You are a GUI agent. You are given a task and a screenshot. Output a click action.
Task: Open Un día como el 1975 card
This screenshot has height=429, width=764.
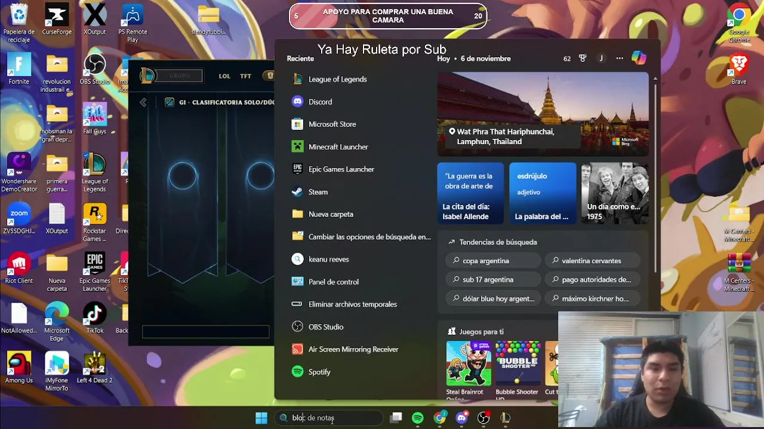(x=615, y=193)
